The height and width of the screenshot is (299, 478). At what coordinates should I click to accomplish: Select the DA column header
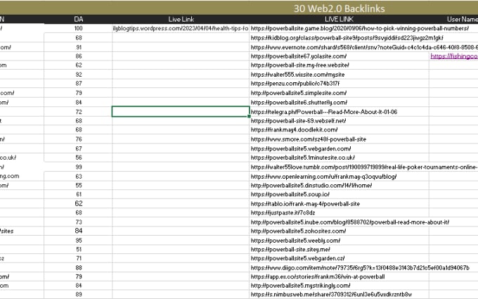[x=78, y=19]
